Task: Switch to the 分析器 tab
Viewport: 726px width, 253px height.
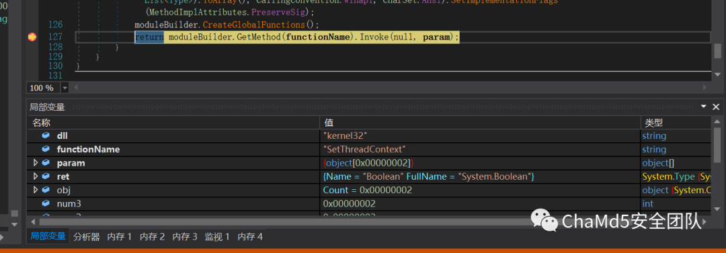Action: 87,237
